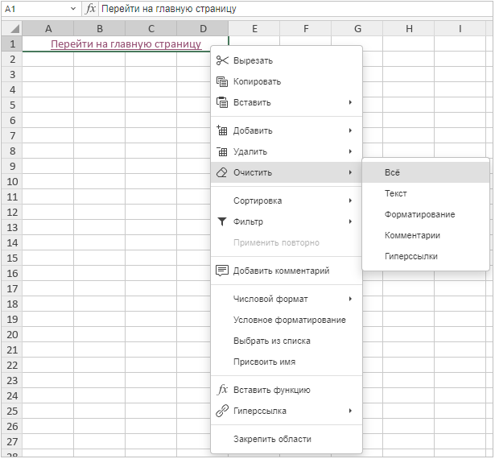Click the funnel Filter icon
The height and width of the screenshot is (459, 495).
coord(223,221)
